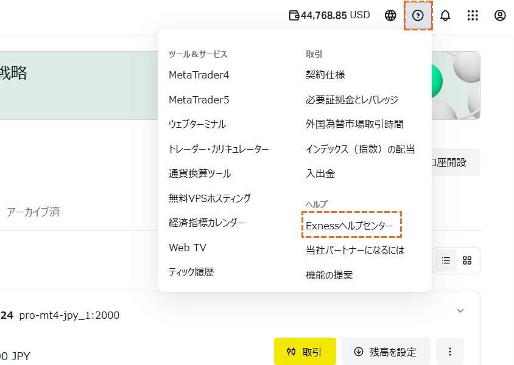Click the yellow 取引 button
The image size is (514, 365).
305,352
